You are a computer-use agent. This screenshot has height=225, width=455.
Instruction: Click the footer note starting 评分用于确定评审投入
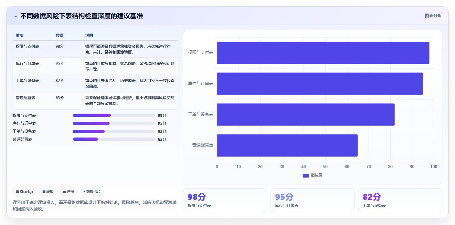point(94,206)
